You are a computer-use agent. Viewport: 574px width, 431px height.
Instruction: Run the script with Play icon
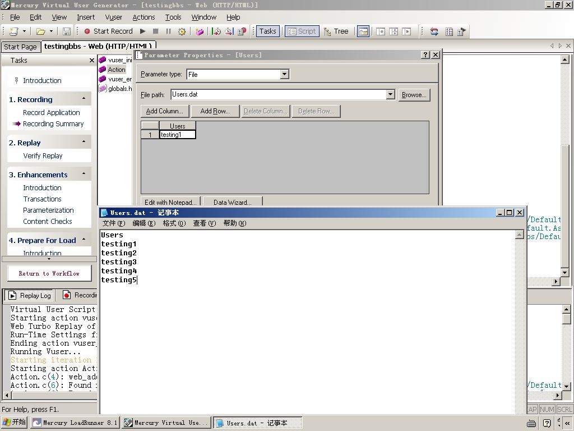(143, 31)
